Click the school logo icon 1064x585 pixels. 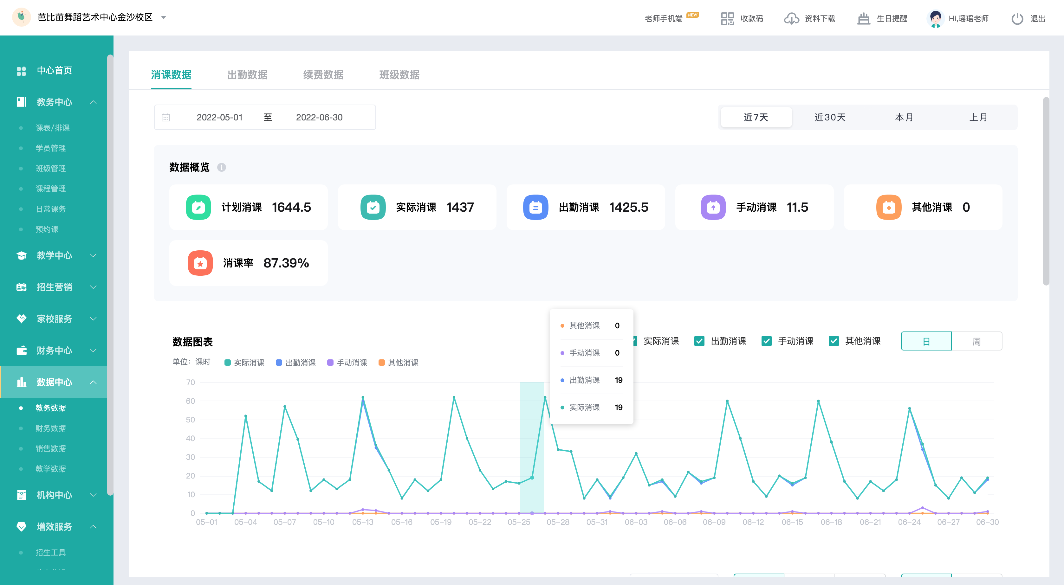(x=22, y=17)
